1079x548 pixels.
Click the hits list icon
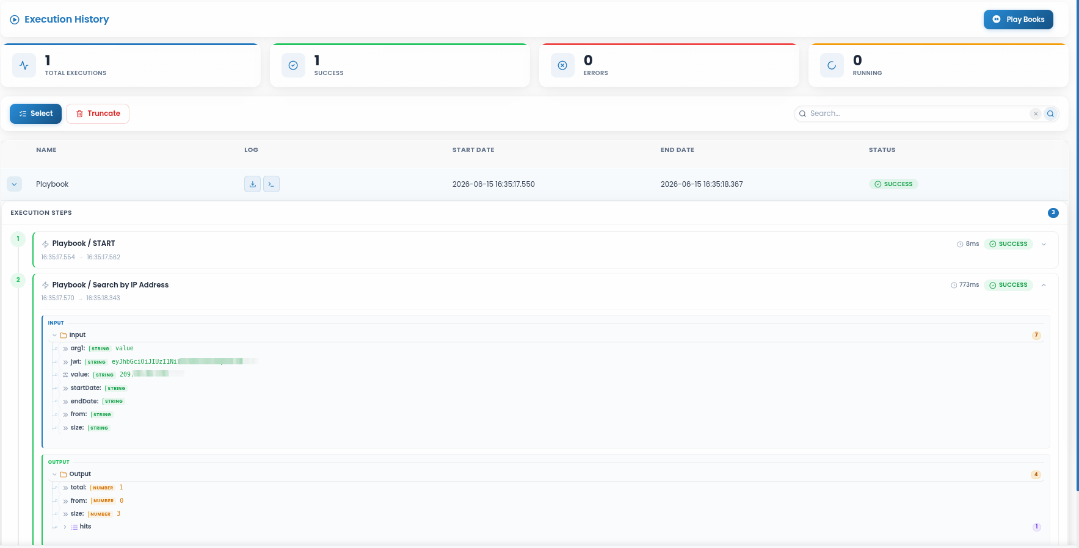(x=74, y=527)
